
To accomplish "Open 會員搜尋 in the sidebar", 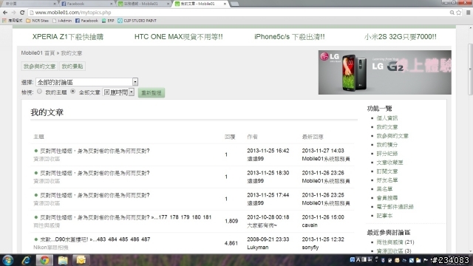I will coord(387,198).
